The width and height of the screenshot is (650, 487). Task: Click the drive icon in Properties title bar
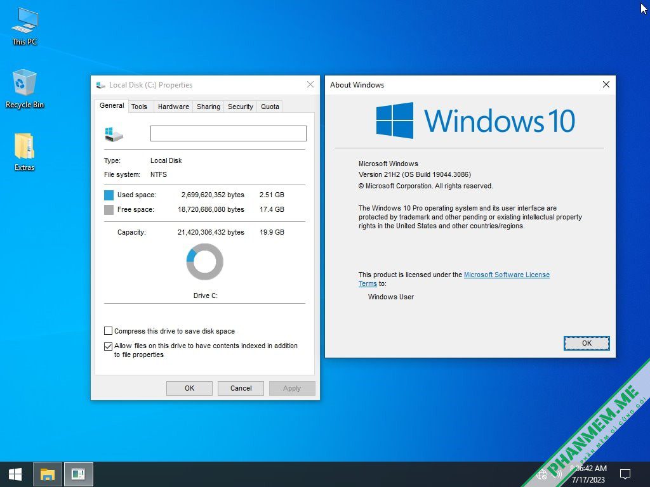[x=100, y=85]
